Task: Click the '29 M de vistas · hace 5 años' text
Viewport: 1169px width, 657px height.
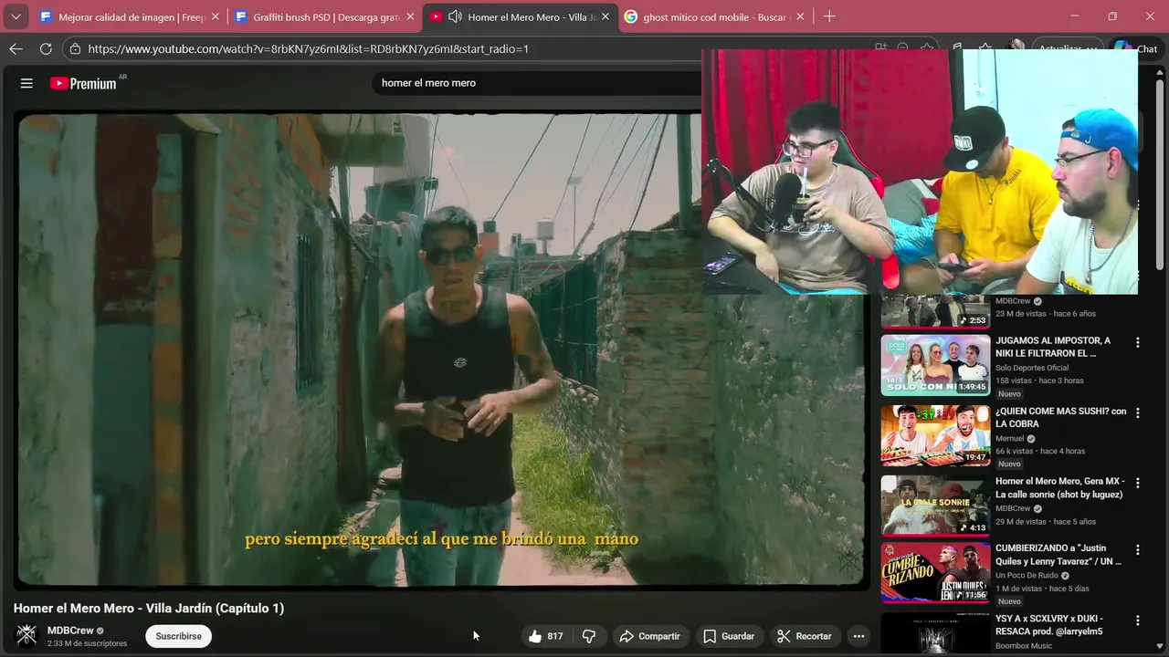Action: coord(1046,522)
